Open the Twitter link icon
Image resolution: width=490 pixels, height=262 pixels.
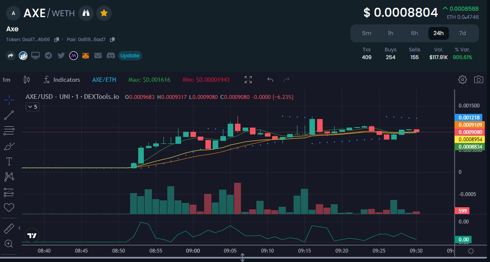[61, 56]
